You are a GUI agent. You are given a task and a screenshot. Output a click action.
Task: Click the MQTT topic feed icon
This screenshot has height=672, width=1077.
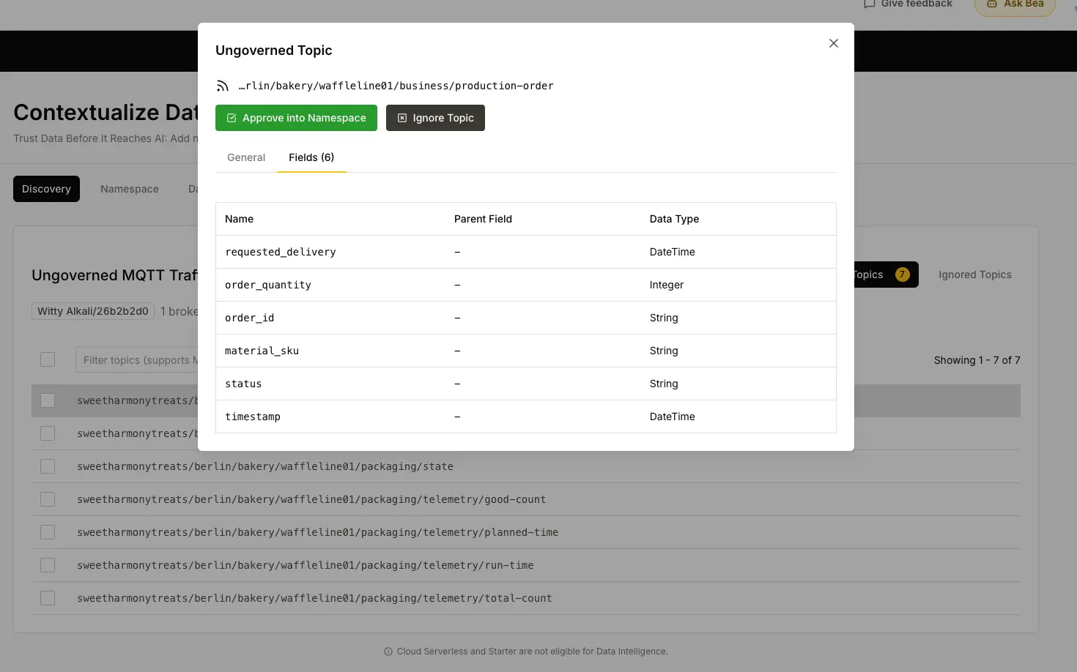223,86
